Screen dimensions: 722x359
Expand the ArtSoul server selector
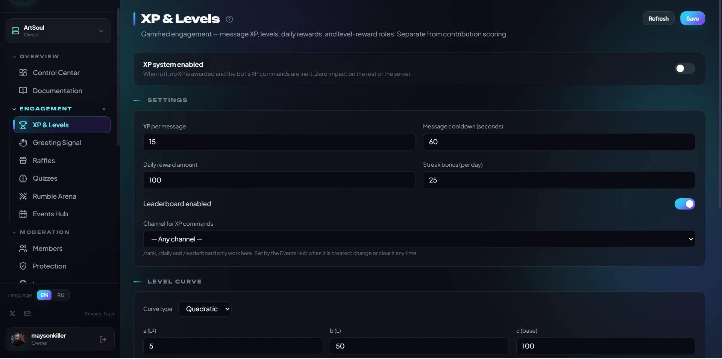pyautogui.click(x=58, y=31)
